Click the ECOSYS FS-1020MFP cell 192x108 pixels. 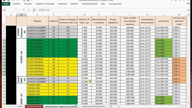(37, 28)
